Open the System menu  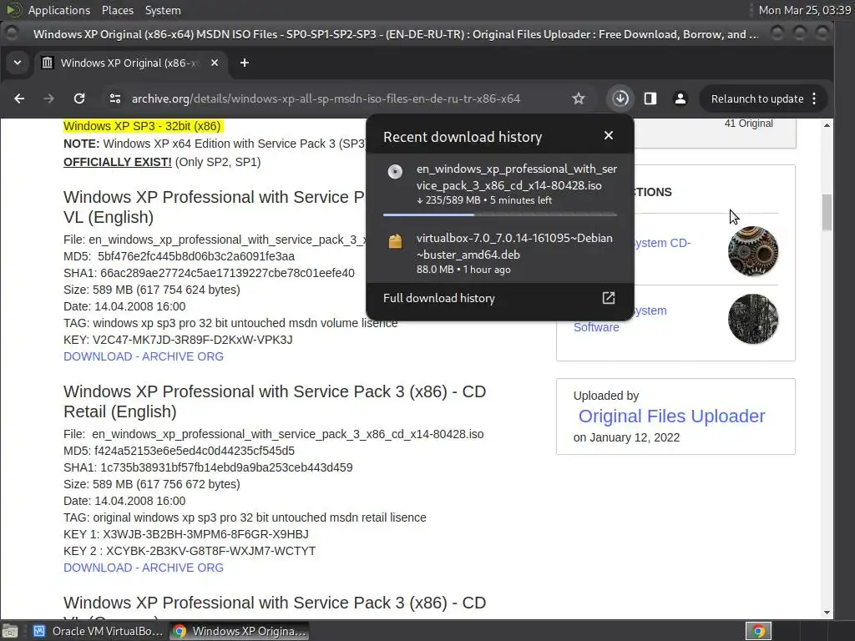[163, 10]
